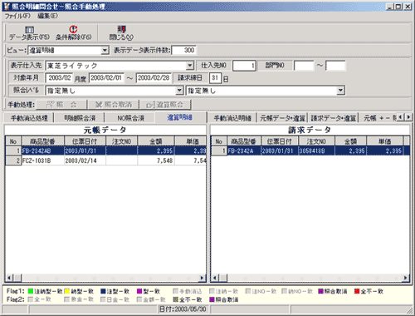The height and width of the screenshot is (316, 415).
Task: Click the 日金一致 Flag2 legend box
Action: pyautogui.click(x=103, y=299)
